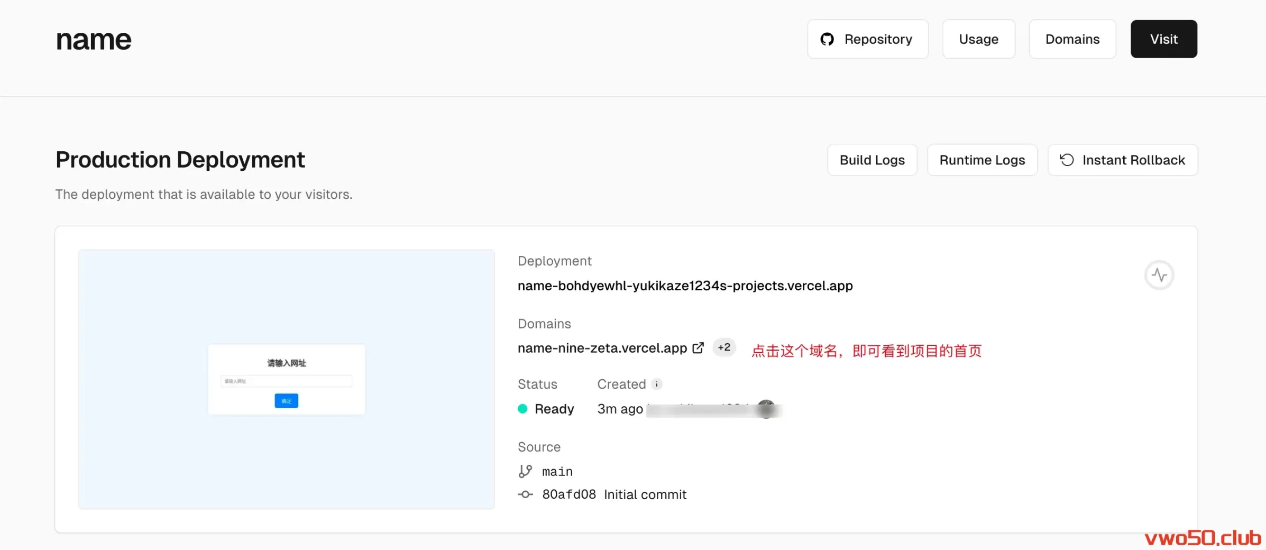Click the green Ready status dot
This screenshot has height=550, width=1266.
click(x=522, y=409)
